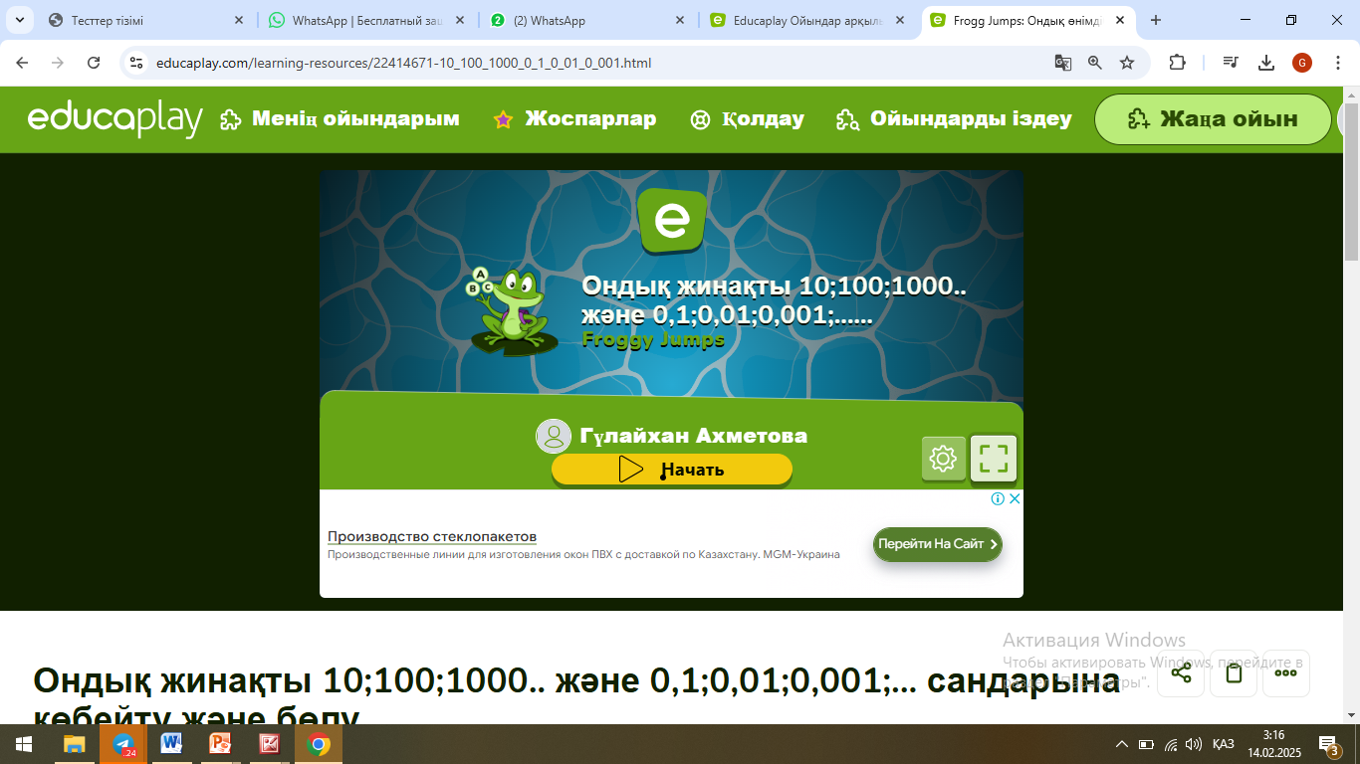Viewport: 1360px width, 764px height.
Task: View site information icon in address bar
Action: pyautogui.click(x=137, y=63)
